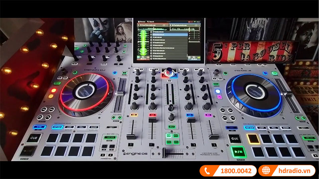Tap the left deck track title header

[x=153, y=25]
